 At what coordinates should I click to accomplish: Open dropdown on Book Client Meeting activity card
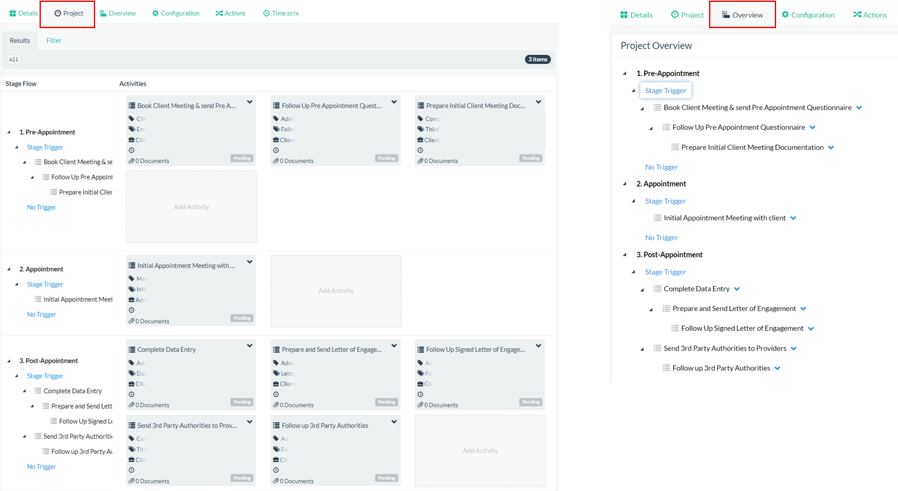pos(250,102)
